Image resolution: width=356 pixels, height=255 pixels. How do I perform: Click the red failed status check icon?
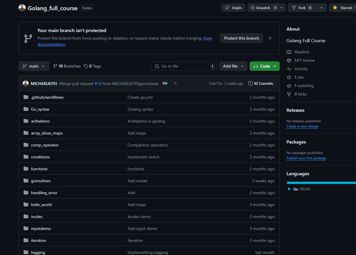pos(175,83)
